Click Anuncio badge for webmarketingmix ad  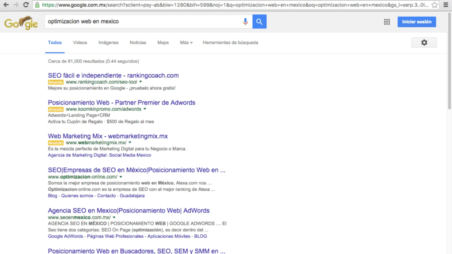tap(56, 143)
